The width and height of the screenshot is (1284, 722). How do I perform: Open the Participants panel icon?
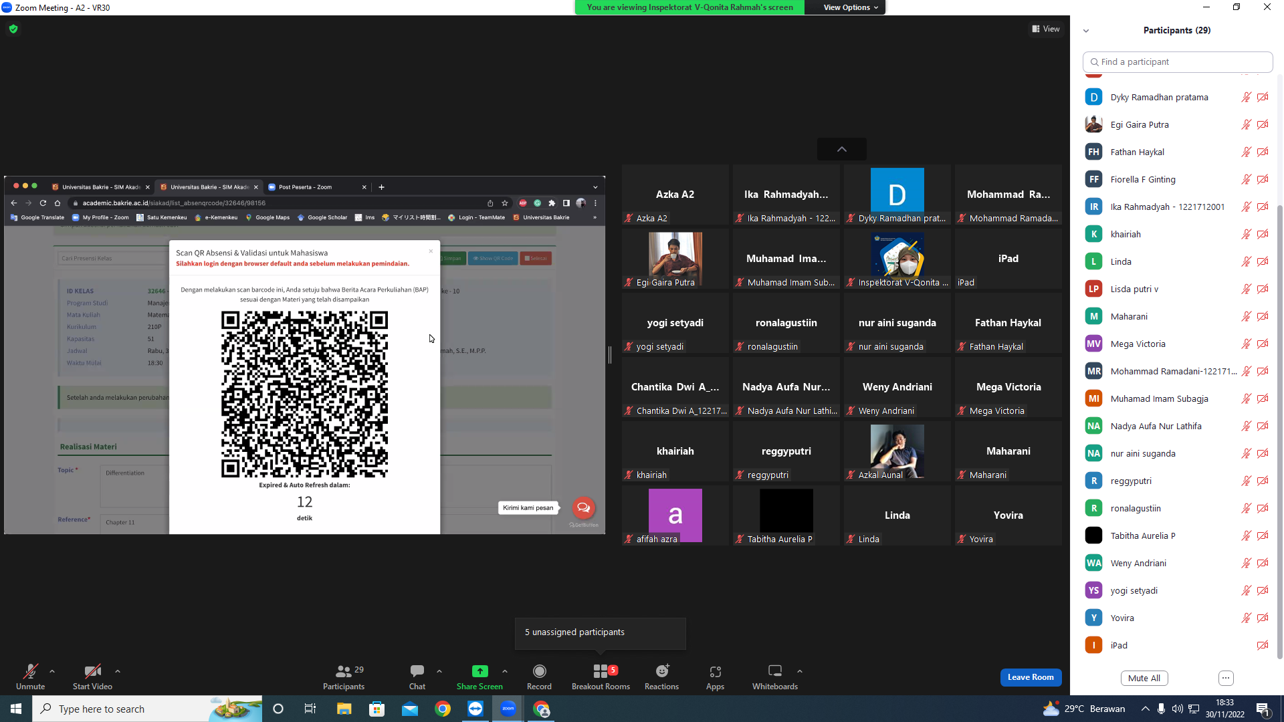click(x=344, y=671)
